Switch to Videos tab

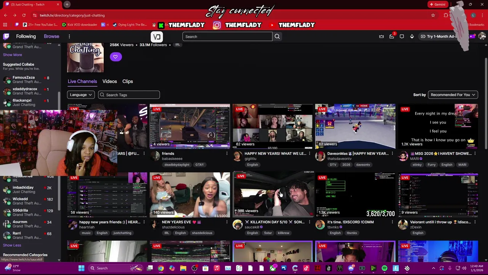pyautogui.click(x=109, y=81)
